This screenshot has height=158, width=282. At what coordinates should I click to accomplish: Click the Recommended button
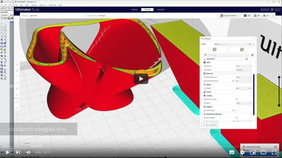click(x=210, y=125)
